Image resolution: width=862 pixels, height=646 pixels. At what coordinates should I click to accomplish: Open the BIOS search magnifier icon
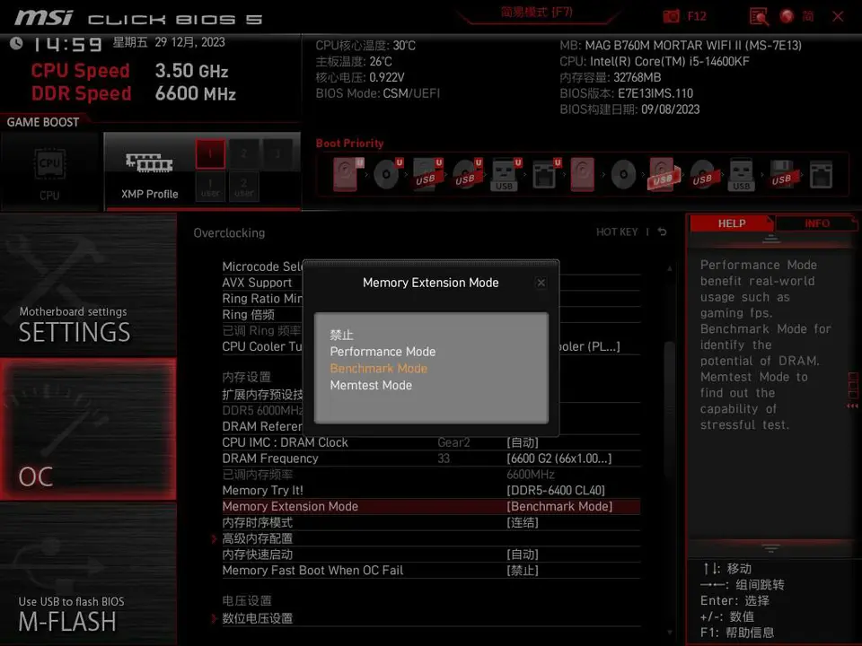pyautogui.click(x=759, y=16)
